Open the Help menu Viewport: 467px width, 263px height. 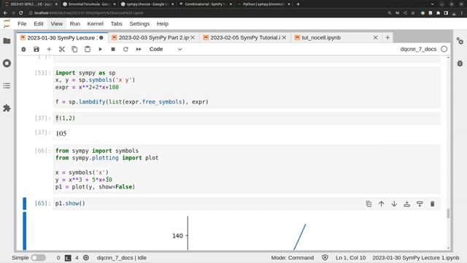[163, 23]
